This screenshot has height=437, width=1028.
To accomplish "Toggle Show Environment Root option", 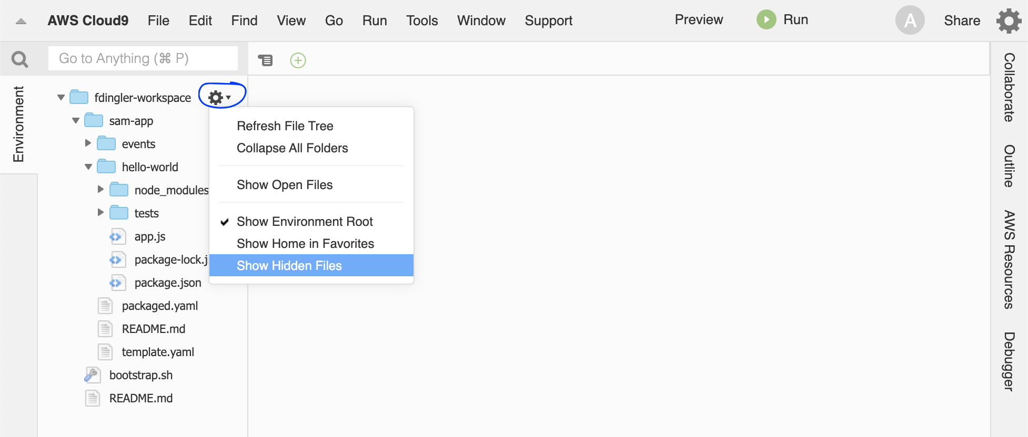I will pyautogui.click(x=311, y=222).
